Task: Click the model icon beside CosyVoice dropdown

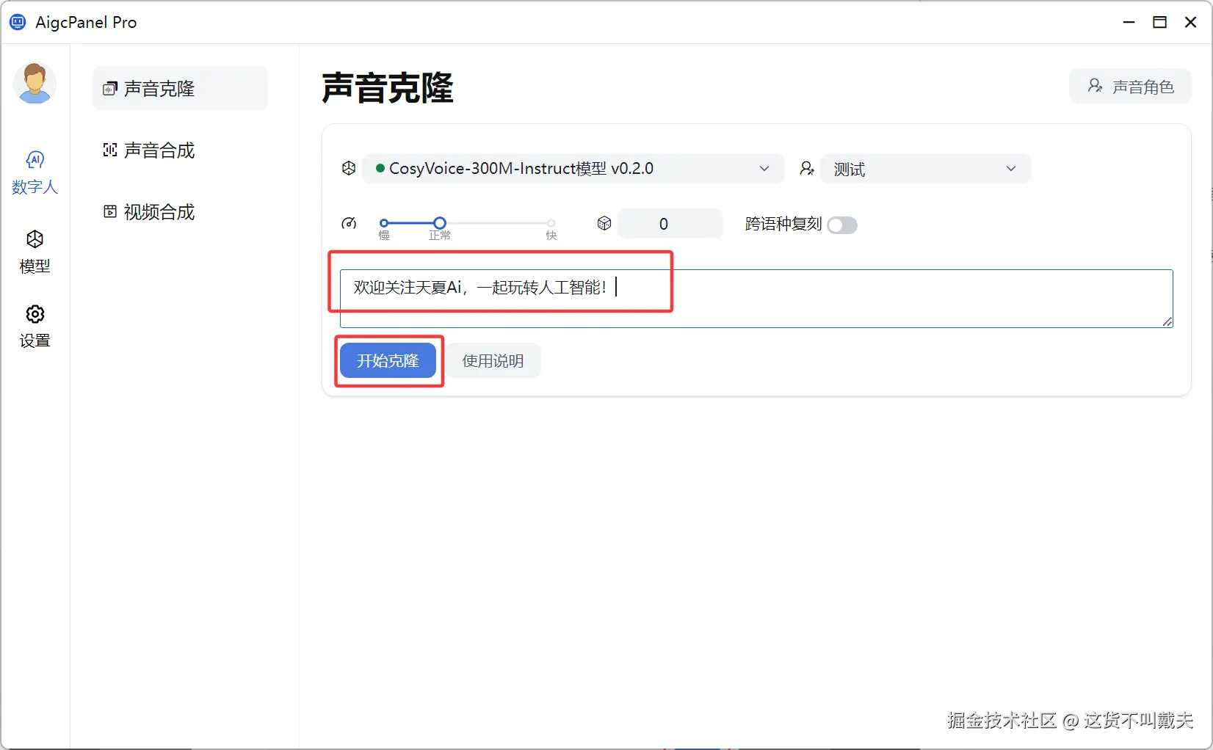Action: (x=349, y=168)
